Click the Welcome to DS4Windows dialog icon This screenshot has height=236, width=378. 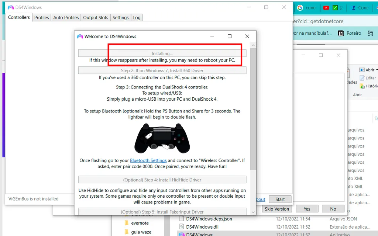pyautogui.click(x=80, y=37)
